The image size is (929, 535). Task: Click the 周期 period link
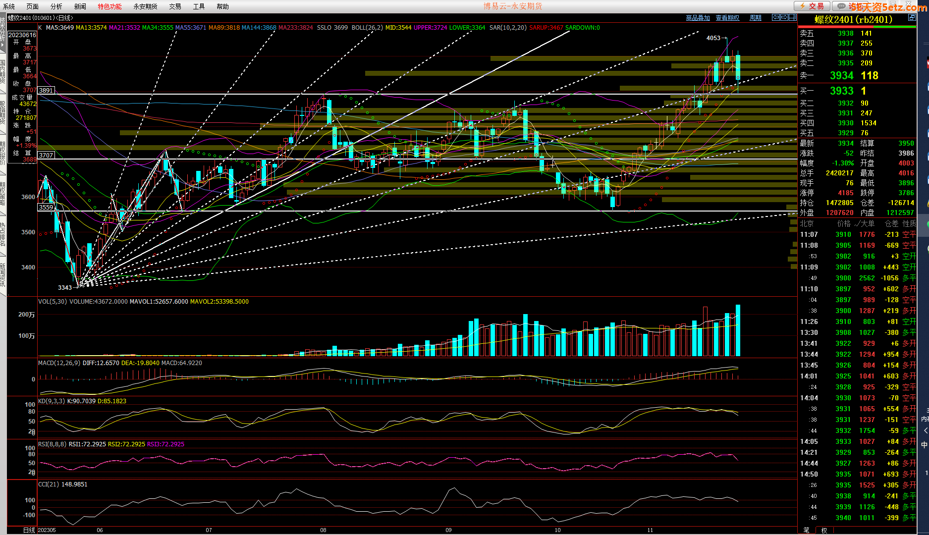click(x=756, y=18)
